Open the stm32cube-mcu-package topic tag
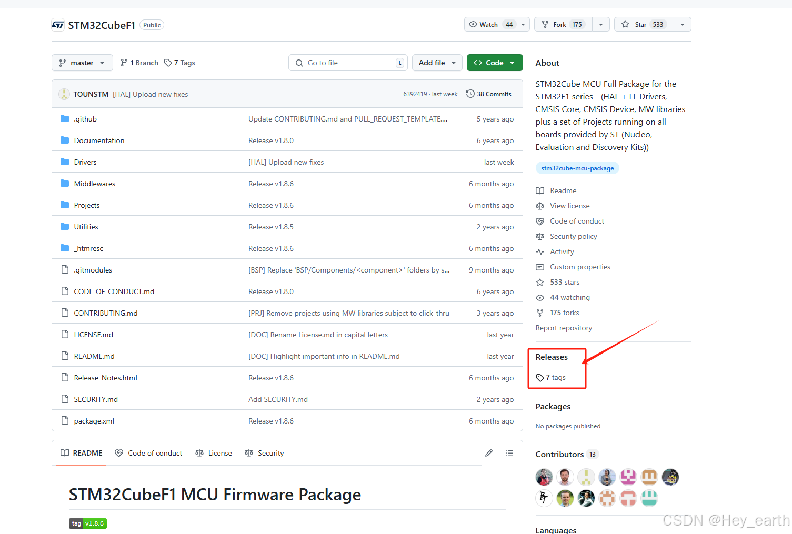Viewport: 792px width, 534px height. [577, 168]
